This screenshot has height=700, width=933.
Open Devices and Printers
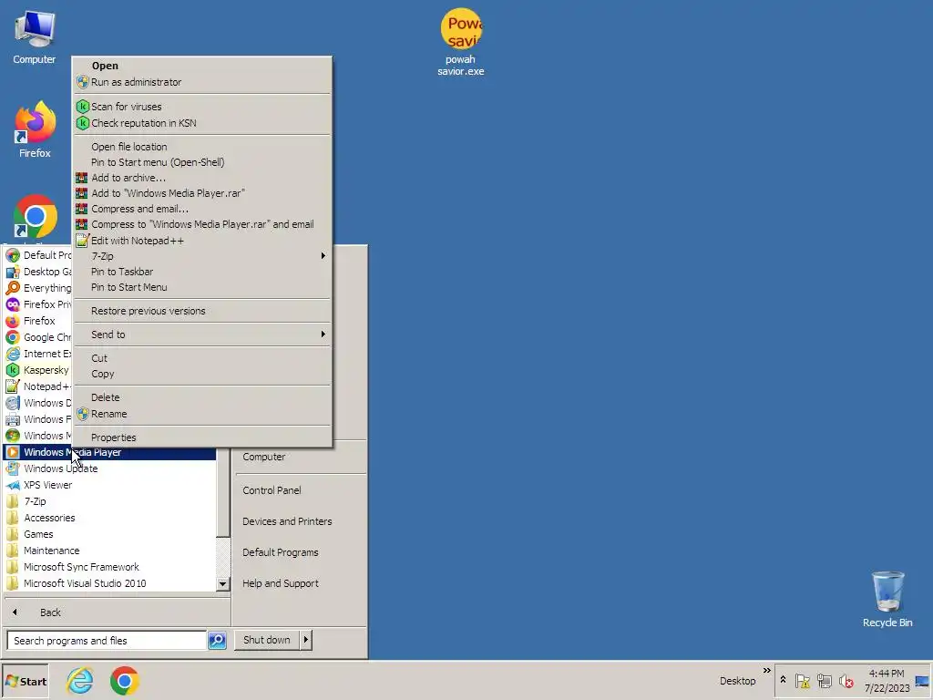(x=301, y=521)
